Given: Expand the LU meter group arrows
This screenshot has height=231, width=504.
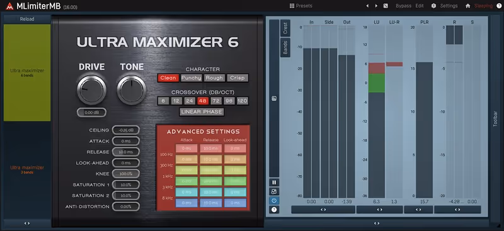Looking at the screenshot, I should pos(380,210).
